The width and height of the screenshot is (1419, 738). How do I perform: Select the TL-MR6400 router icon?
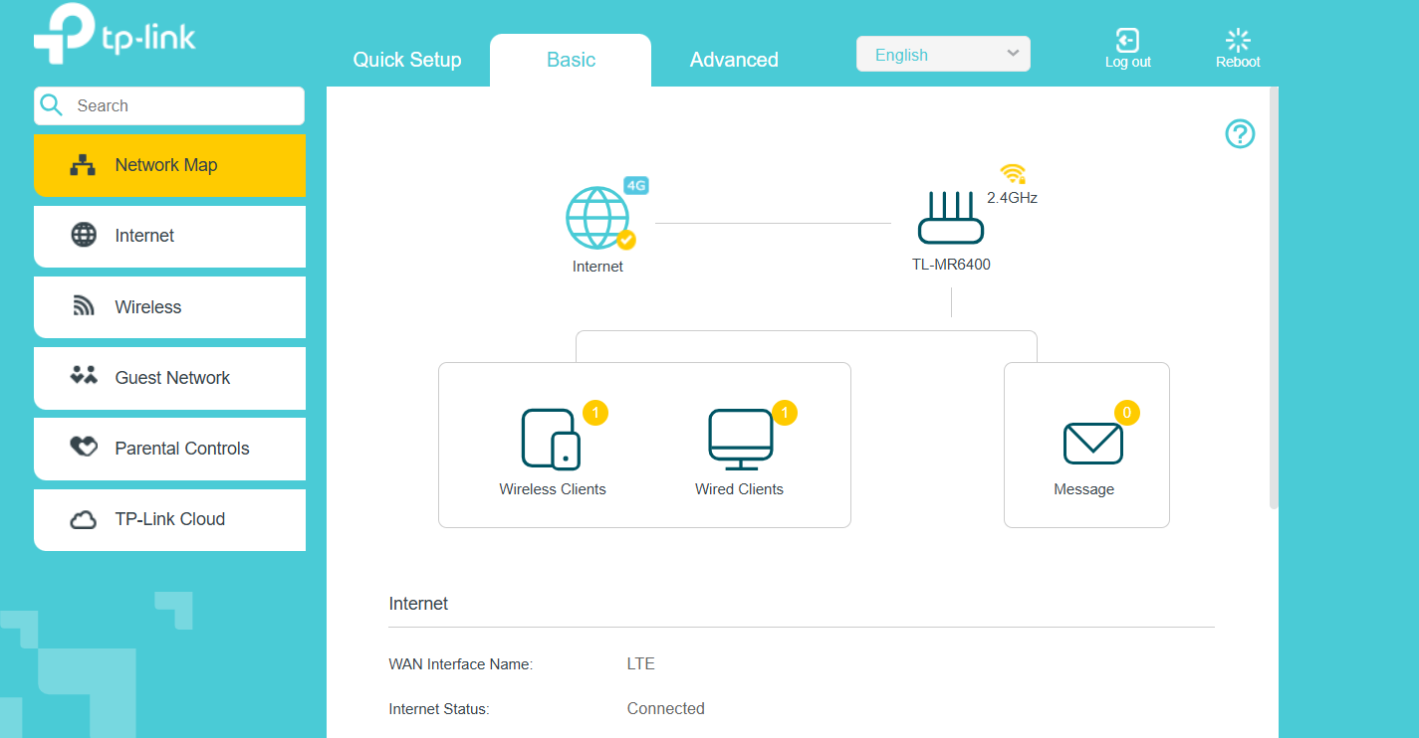pos(950,219)
